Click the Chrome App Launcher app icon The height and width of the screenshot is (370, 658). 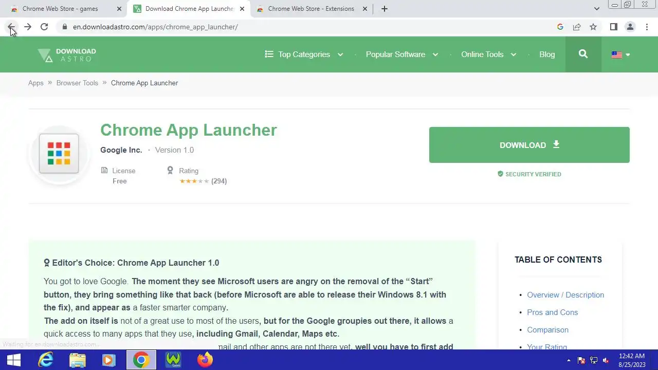pos(59,154)
